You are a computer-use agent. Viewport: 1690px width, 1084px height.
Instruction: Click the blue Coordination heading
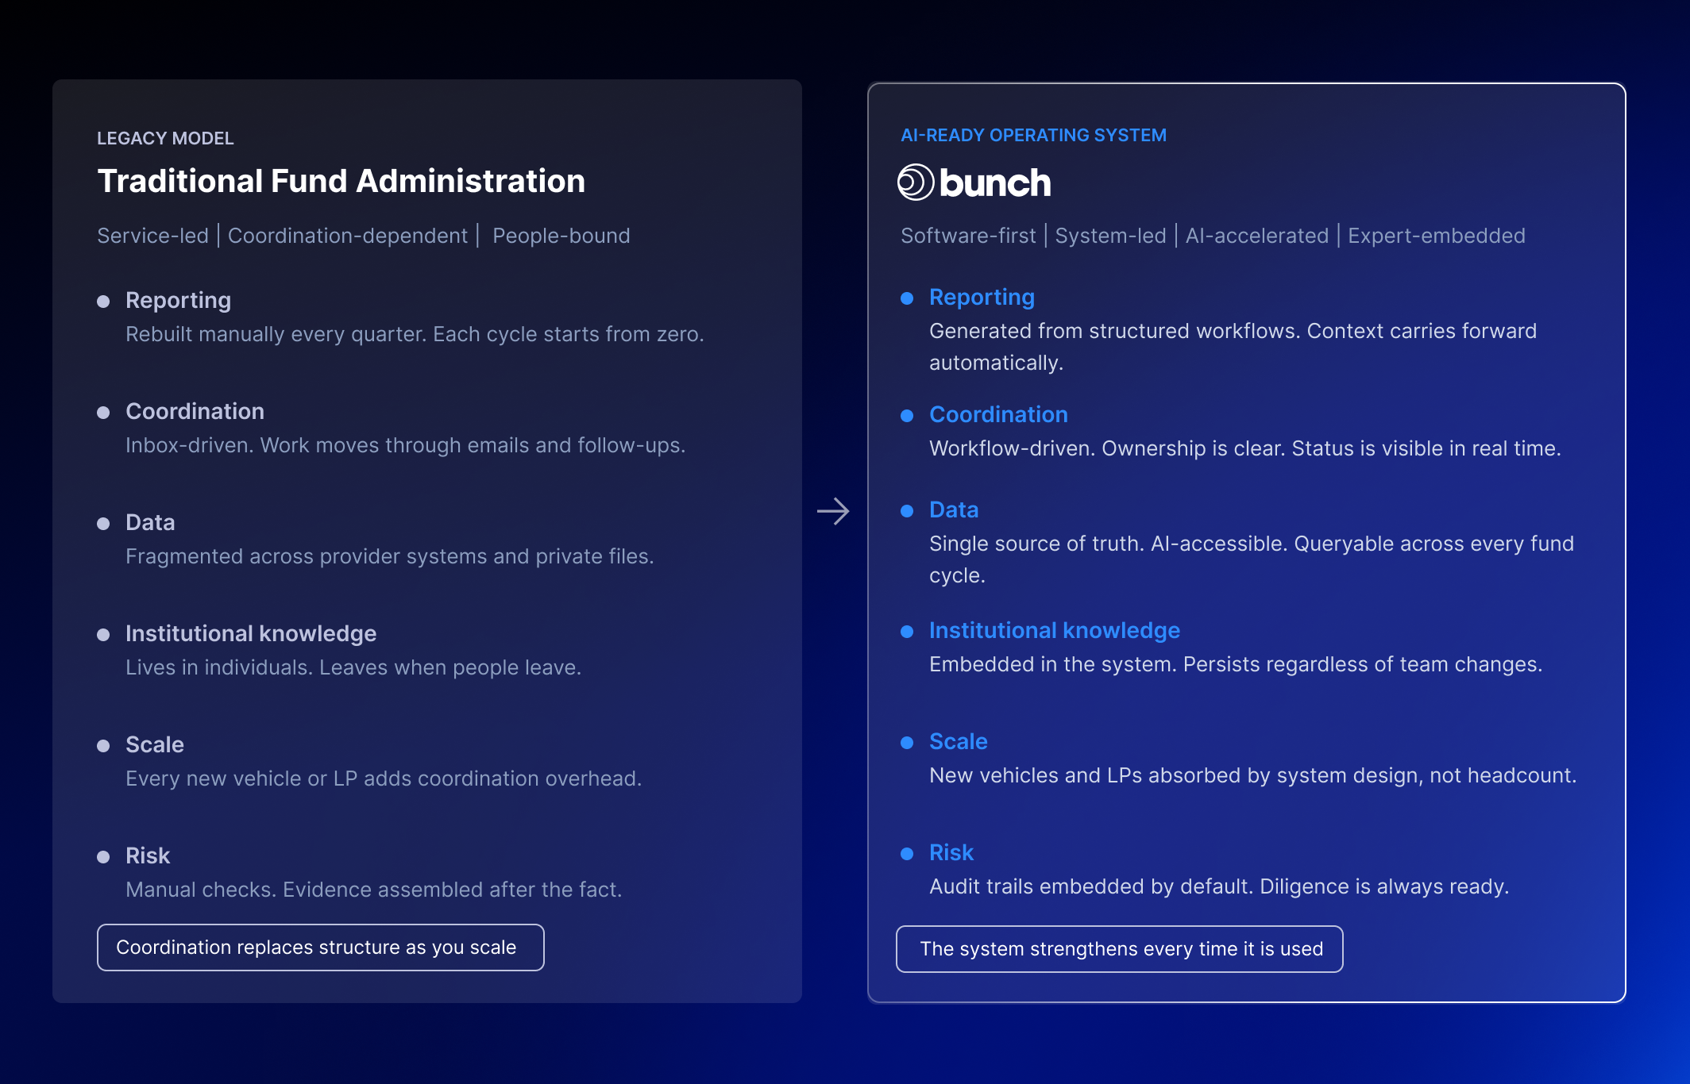[998, 414]
